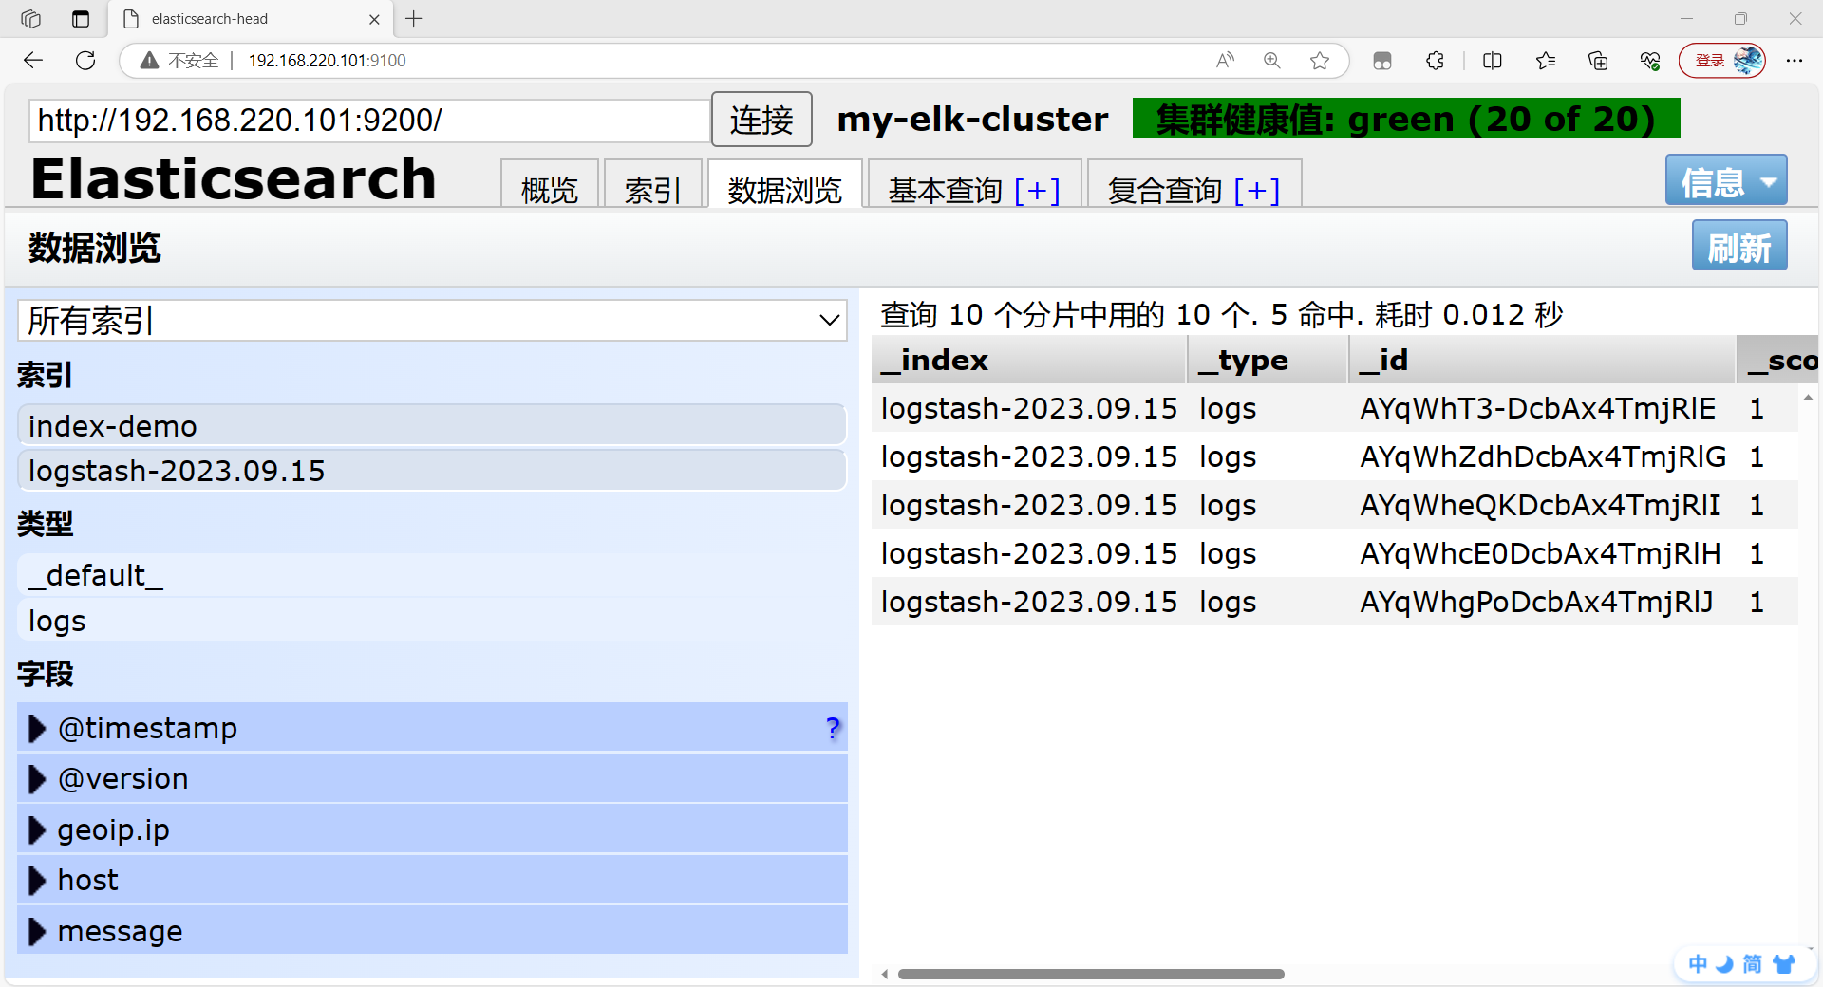Screen dimensions: 1823x987
Task: Filter by index-demo index
Action: [432, 425]
